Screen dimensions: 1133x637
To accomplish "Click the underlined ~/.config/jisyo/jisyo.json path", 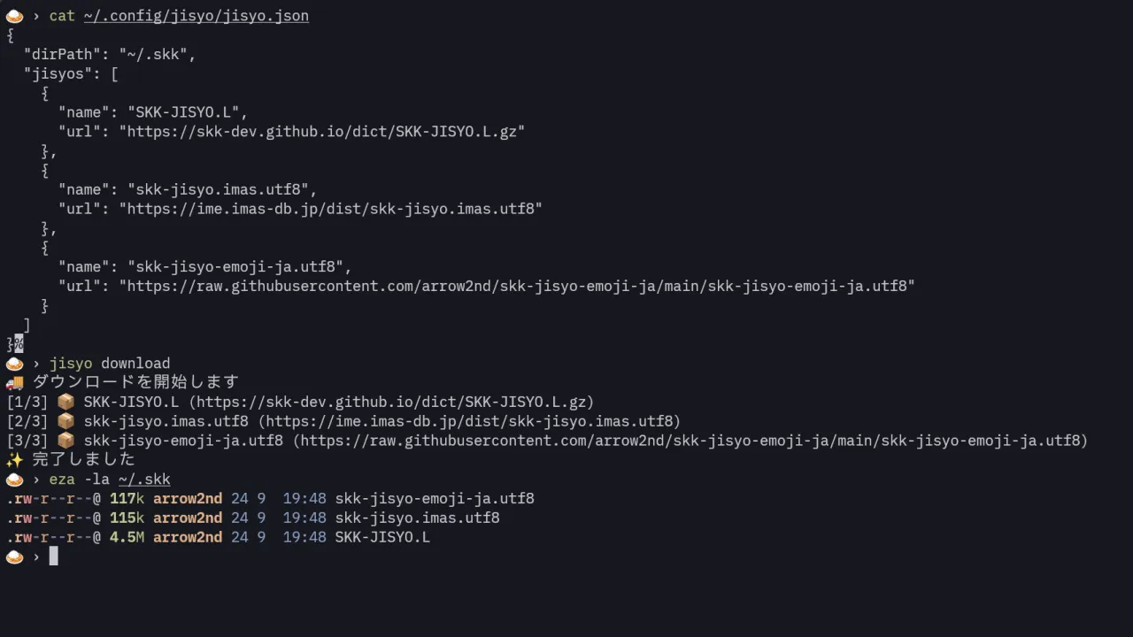I will pos(197,16).
